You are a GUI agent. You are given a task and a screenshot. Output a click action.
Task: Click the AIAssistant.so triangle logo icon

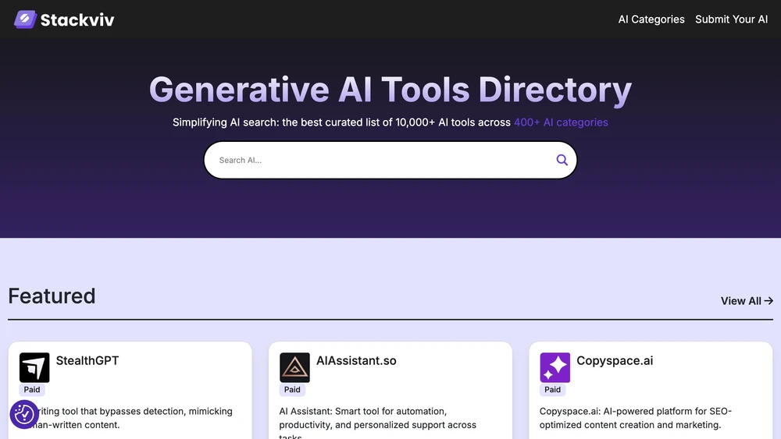click(x=294, y=367)
